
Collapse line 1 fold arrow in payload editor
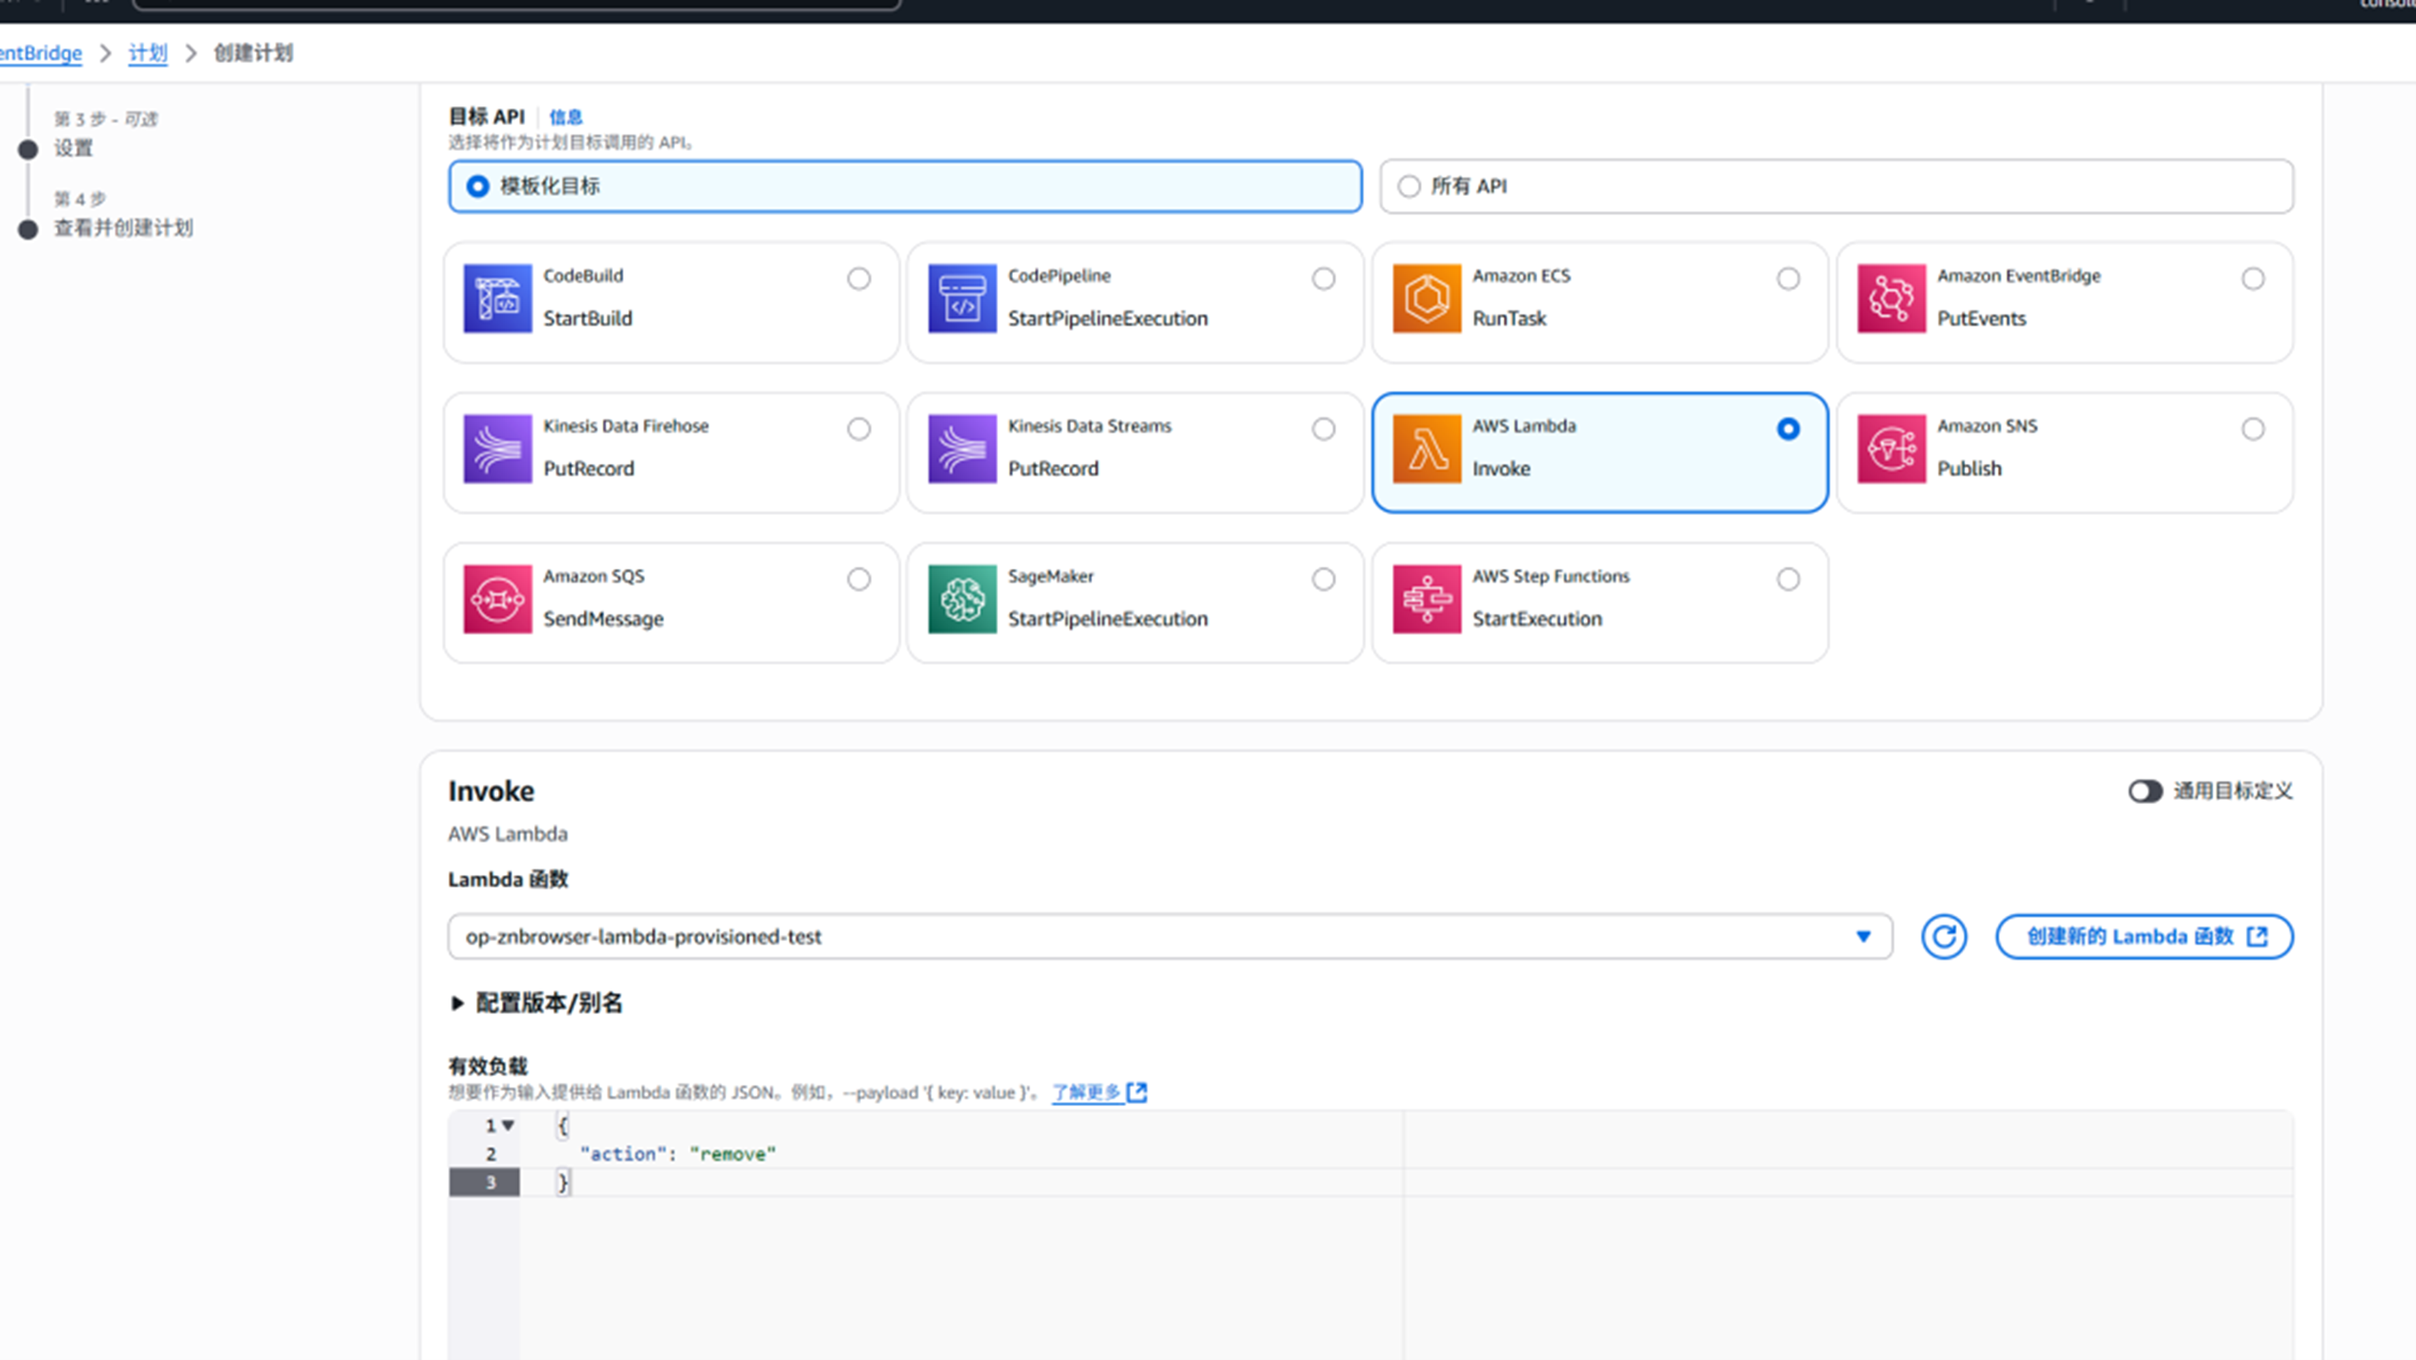pos(508,1125)
